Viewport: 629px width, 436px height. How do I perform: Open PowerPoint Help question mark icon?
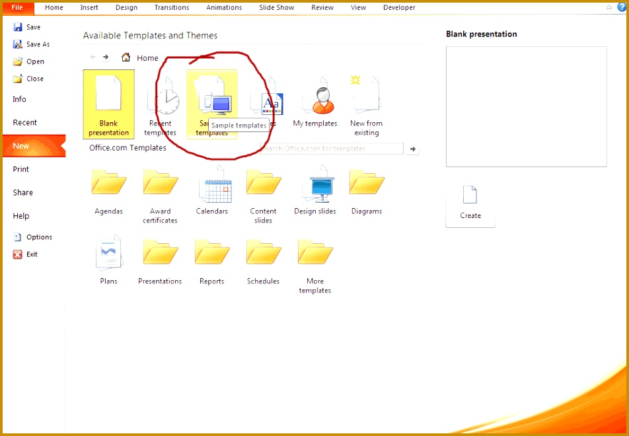tap(622, 7)
